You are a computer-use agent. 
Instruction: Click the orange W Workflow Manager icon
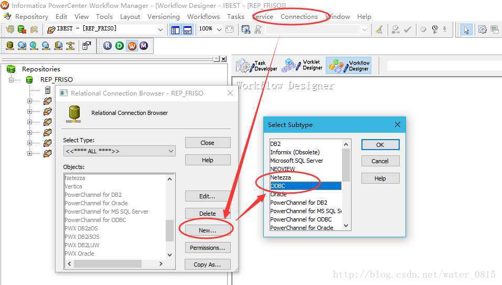click(132, 46)
